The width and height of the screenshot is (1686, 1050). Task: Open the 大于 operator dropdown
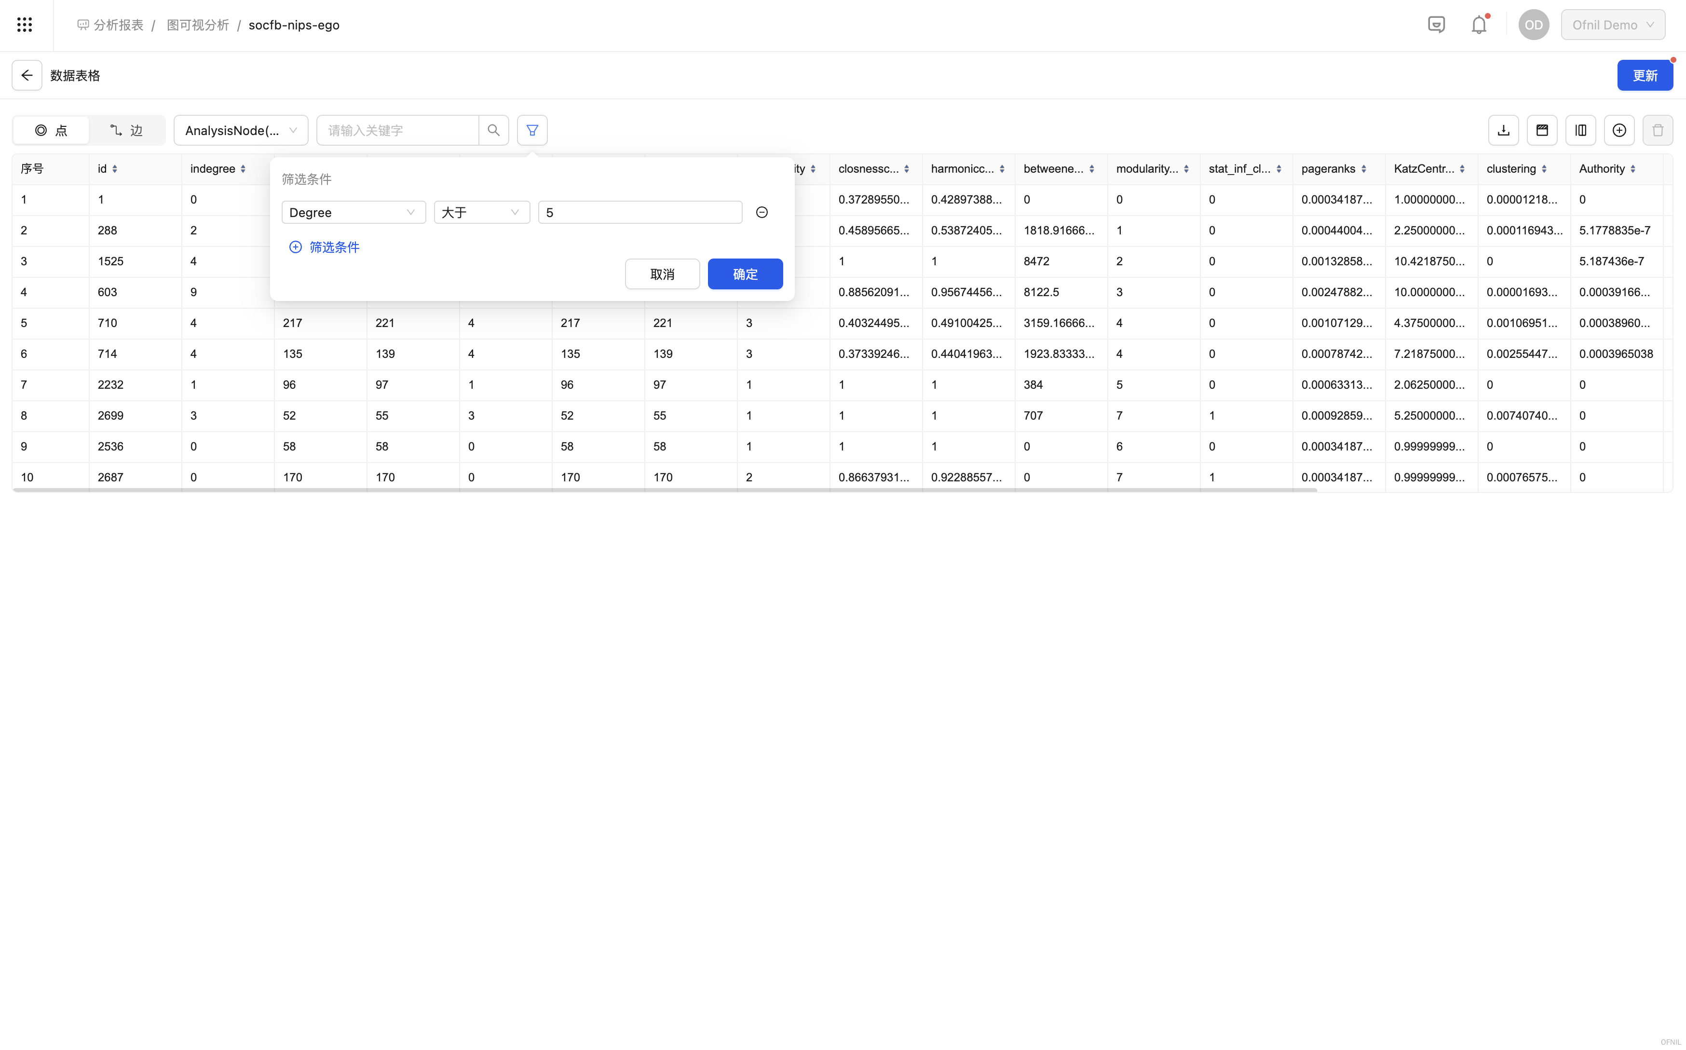point(482,213)
